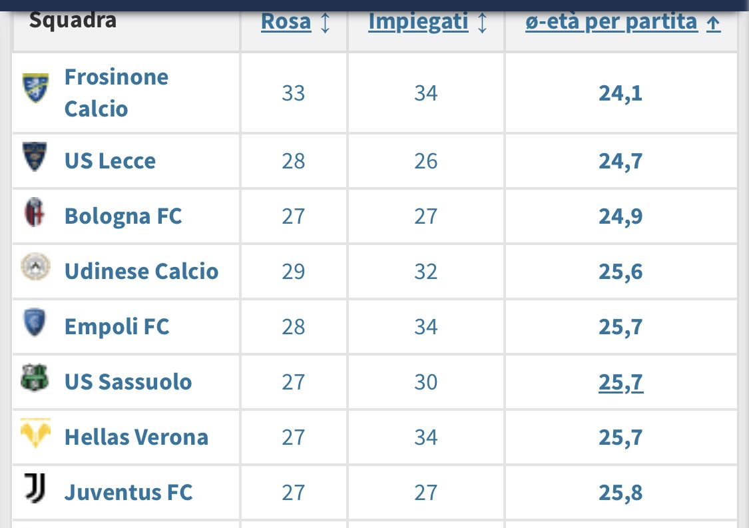
Task: Click the Bologna FC club crest
Action: [x=35, y=212]
